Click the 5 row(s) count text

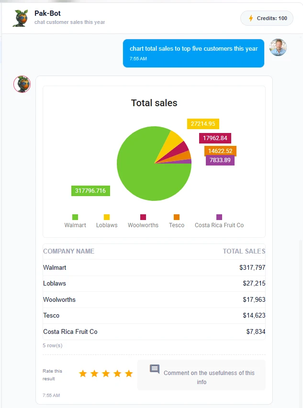[x=53, y=345]
